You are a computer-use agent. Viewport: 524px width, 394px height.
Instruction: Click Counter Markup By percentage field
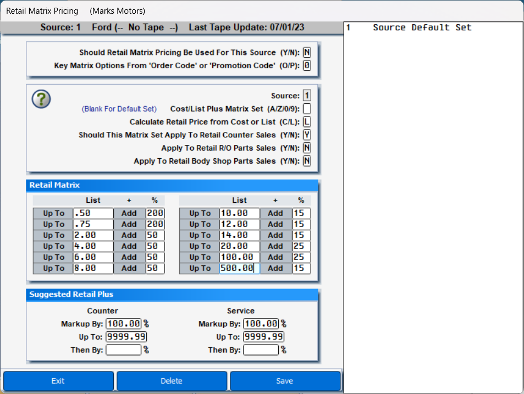(x=123, y=324)
